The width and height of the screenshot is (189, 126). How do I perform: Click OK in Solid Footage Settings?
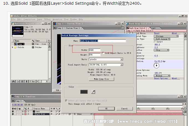tap(106, 109)
